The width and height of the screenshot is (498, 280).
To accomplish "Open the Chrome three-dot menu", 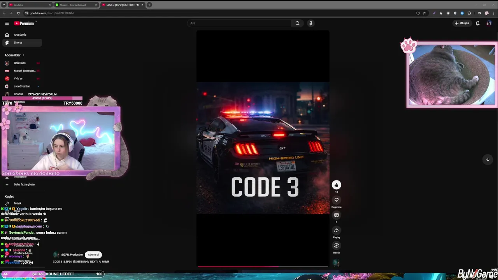I will click(x=493, y=13).
